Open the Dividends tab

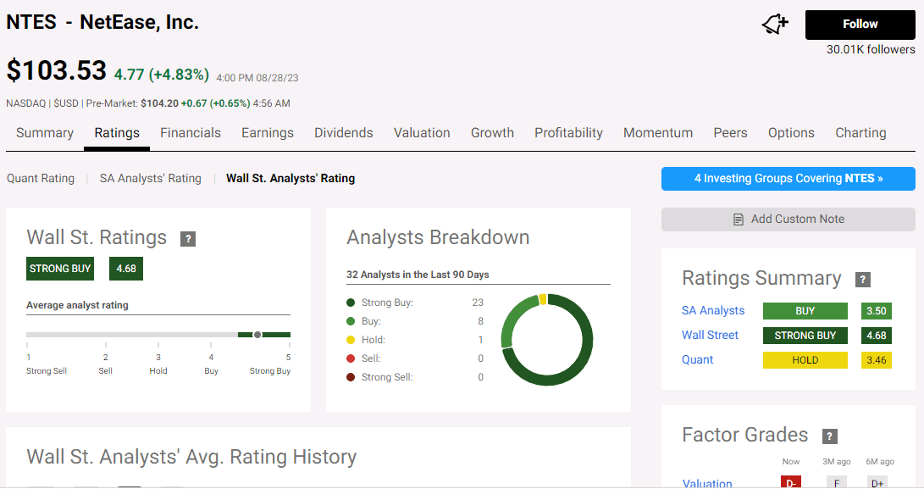click(x=343, y=132)
